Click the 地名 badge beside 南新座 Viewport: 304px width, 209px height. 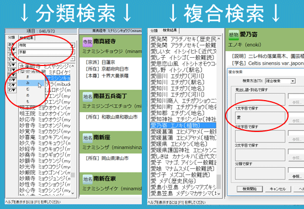point(88,137)
